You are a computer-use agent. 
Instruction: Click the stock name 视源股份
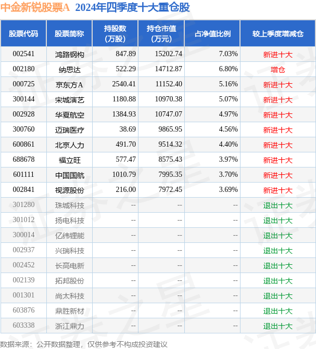click(70, 190)
